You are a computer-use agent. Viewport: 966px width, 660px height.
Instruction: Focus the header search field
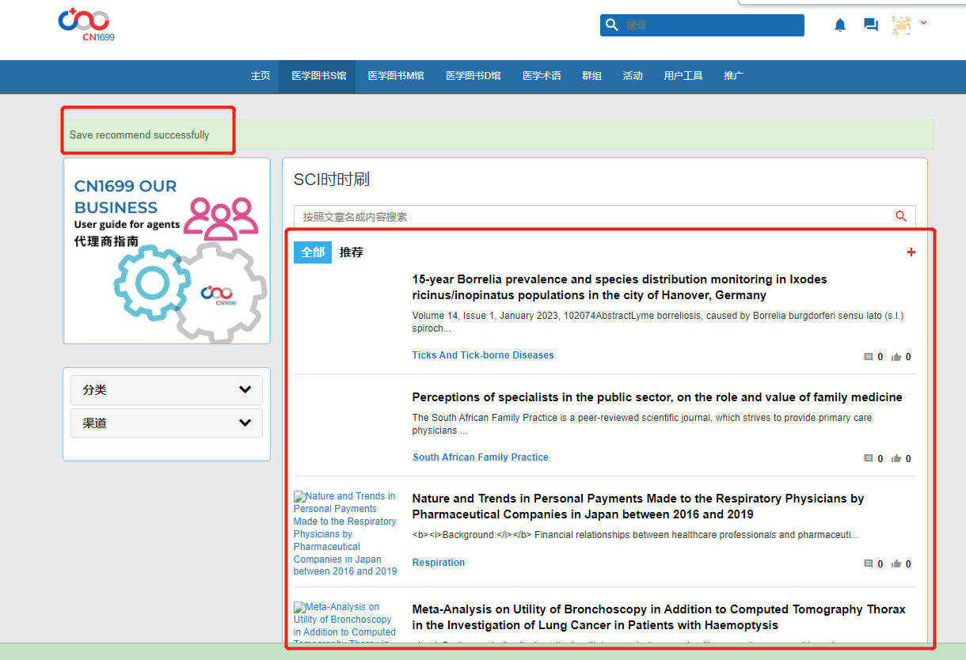coord(702,25)
